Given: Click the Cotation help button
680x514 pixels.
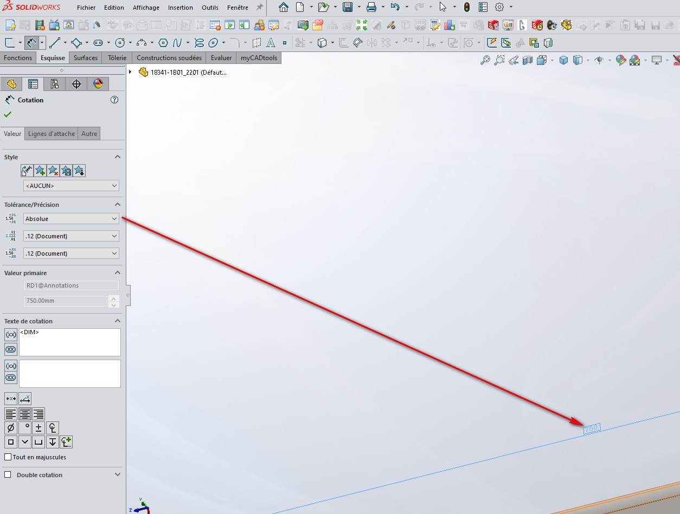Looking at the screenshot, I should 114,100.
